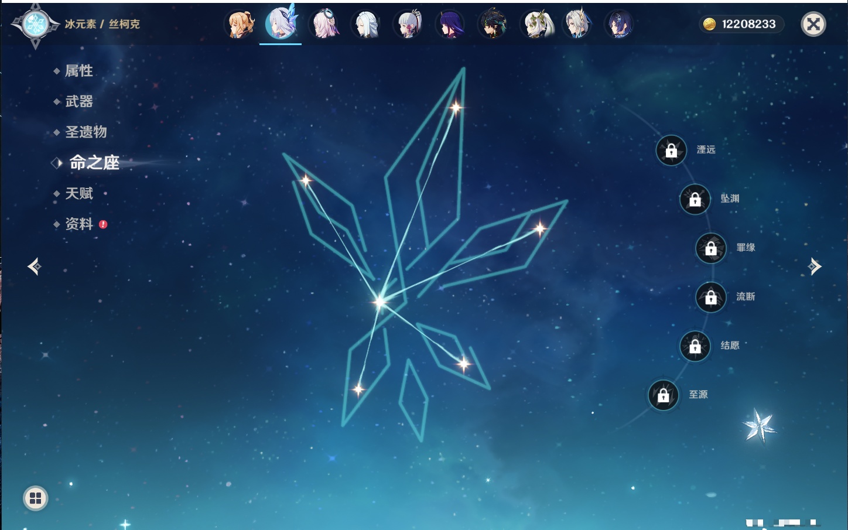Select the 命之座 constellation page

click(x=94, y=162)
